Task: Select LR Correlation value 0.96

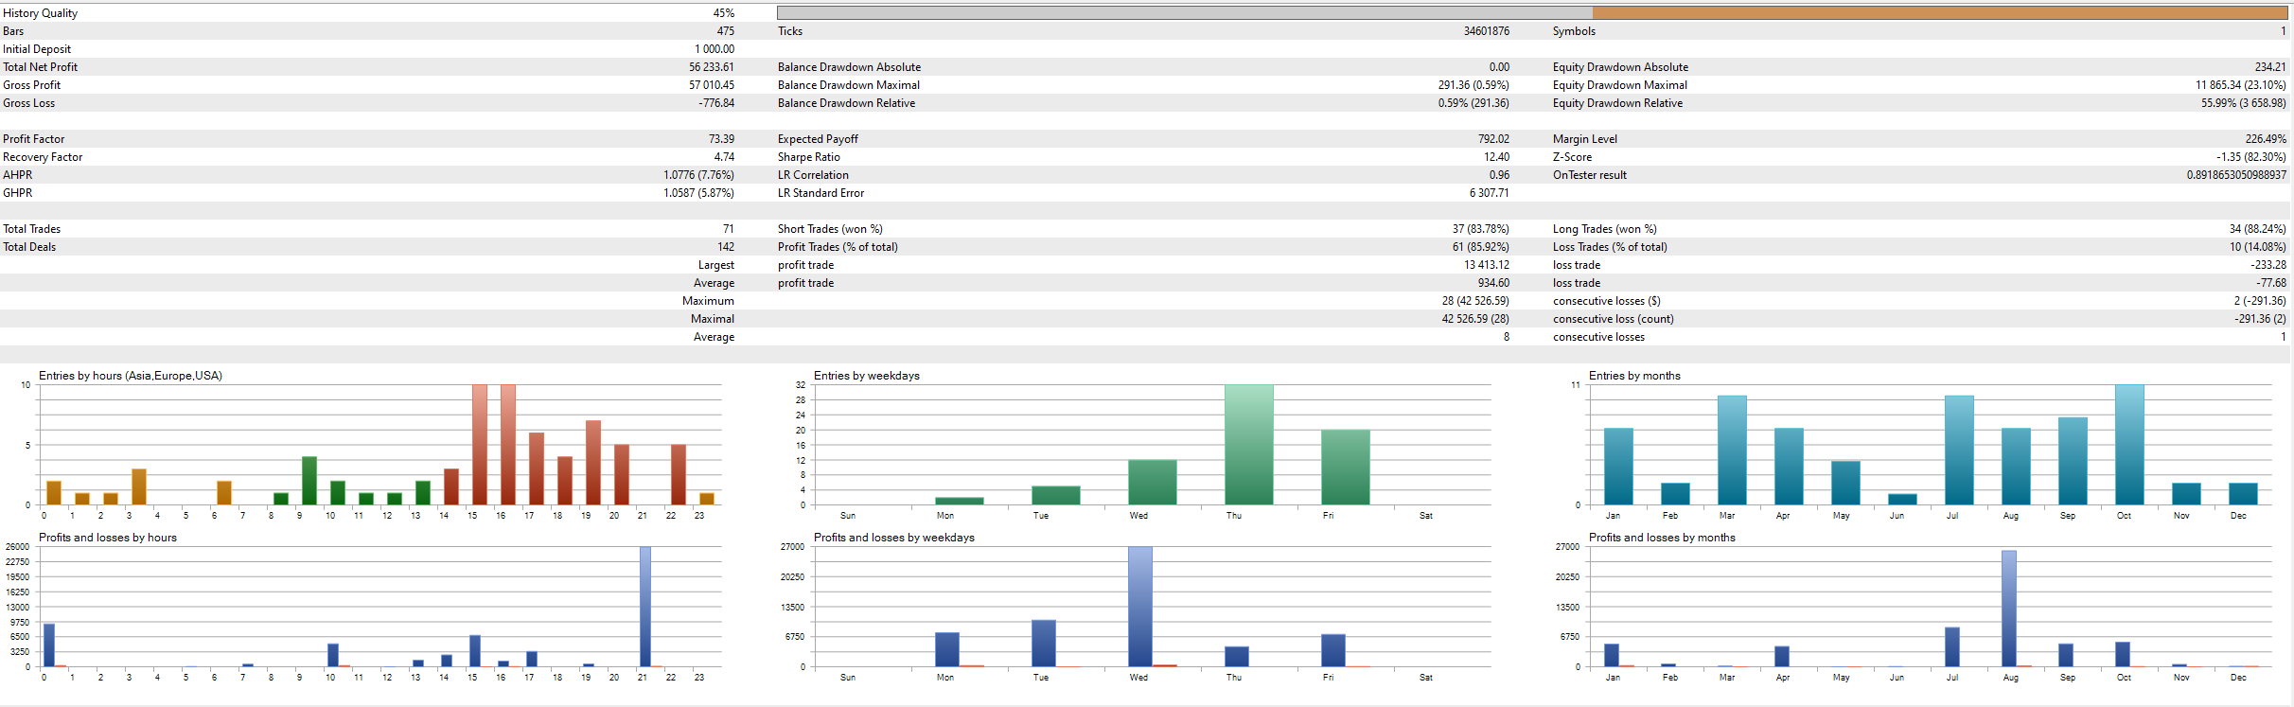Action: pos(1499,175)
